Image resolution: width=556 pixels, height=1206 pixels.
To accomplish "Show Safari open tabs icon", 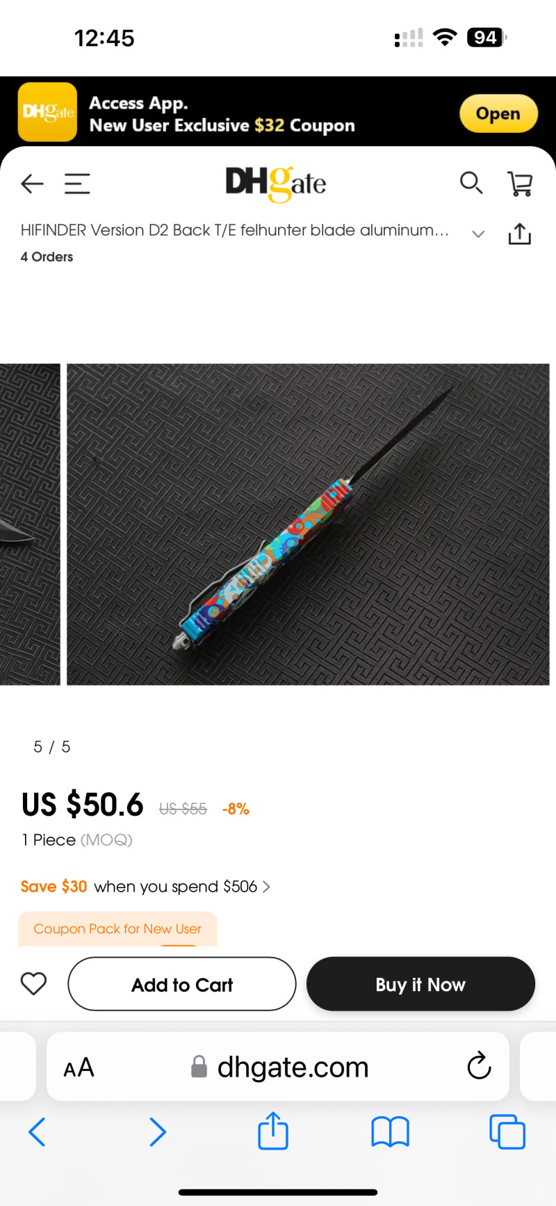I will [507, 1132].
